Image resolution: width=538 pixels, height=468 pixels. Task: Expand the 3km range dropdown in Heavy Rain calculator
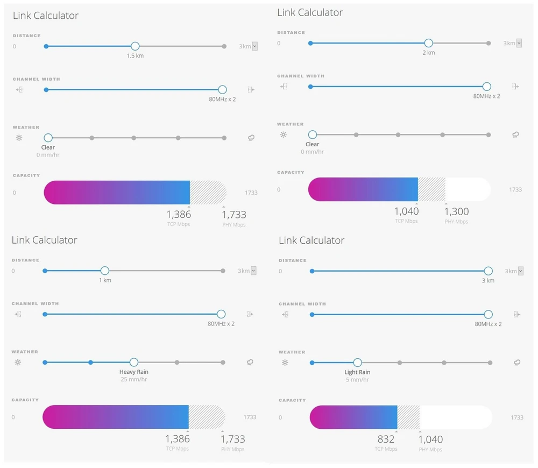pyautogui.click(x=253, y=271)
